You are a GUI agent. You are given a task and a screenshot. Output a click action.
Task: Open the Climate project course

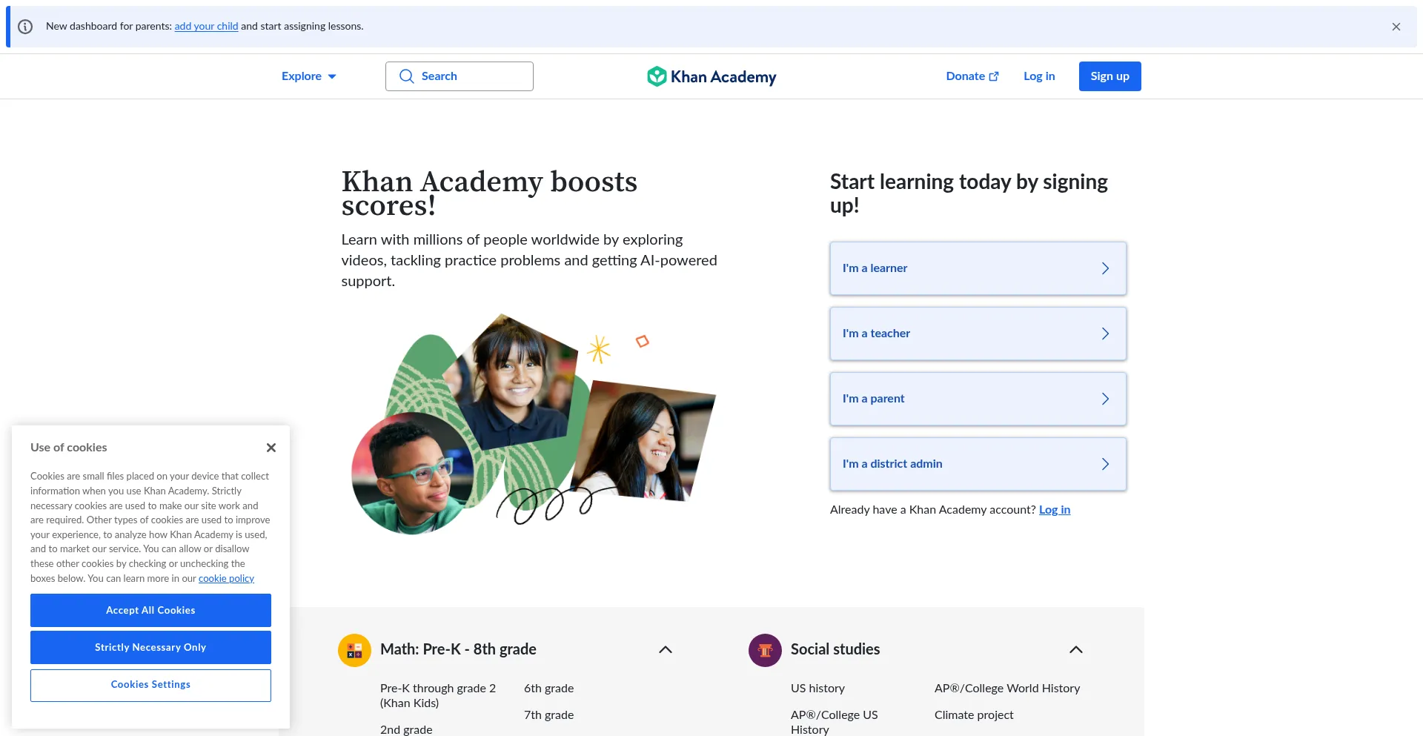tap(974, 715)
